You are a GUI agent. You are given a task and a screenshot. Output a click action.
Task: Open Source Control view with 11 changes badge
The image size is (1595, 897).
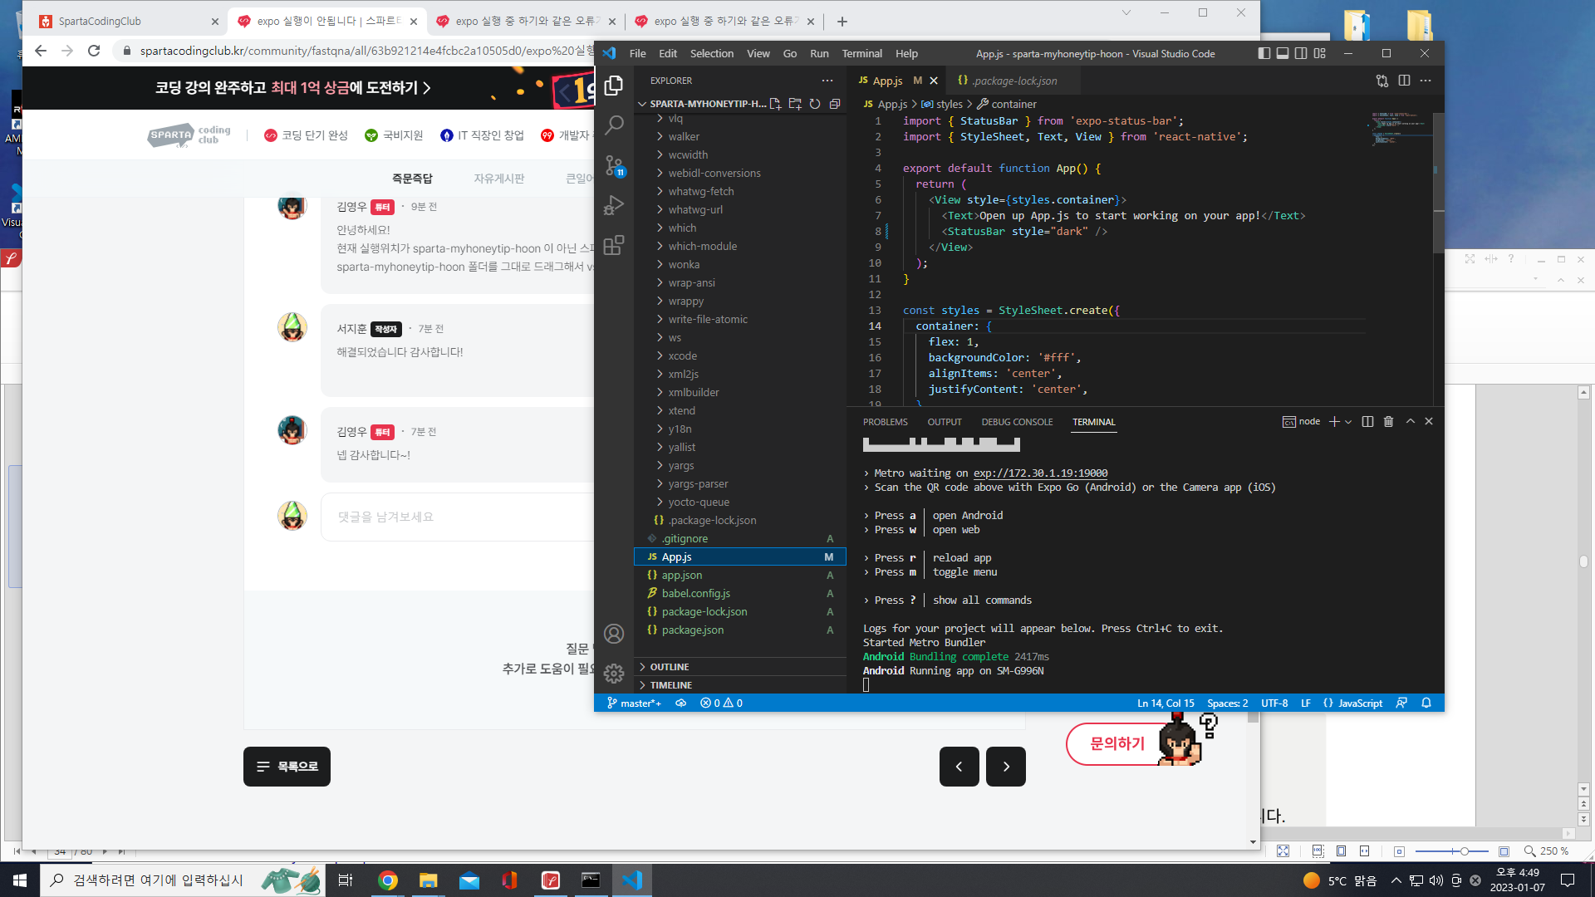(x=614, y=165)
